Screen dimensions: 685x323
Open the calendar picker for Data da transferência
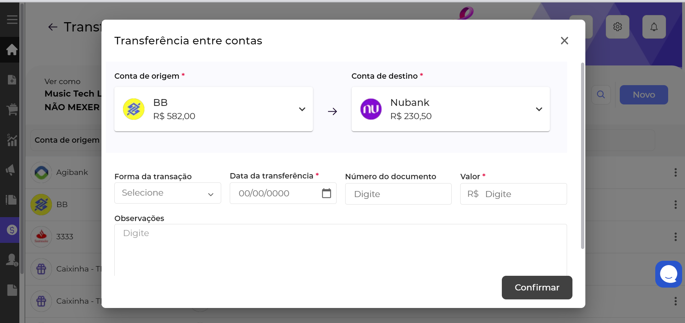326,193
